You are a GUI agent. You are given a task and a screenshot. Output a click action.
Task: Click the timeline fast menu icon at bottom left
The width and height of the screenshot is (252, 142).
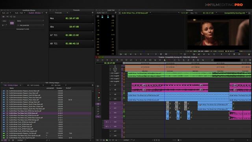(98, 140)
